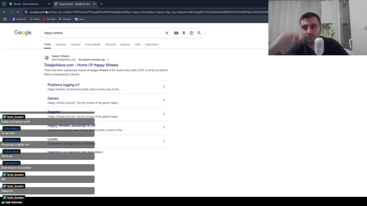Click the chat message 'bokłu verisyonu vardı'
Viewport: 367px width, 206px height.
pos(16,122)
